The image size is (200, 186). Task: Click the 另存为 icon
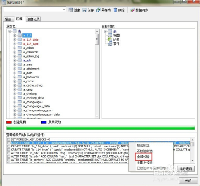pyautogui.click(x=98, y=10)
